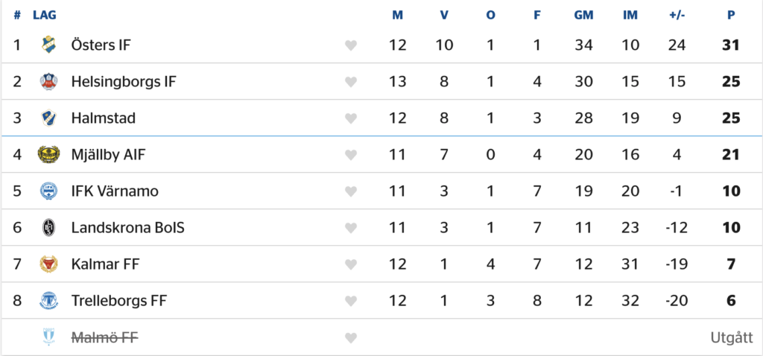763x356 pixels.
Task: Sort by the GM column header
Action: [x=584, y=15]
